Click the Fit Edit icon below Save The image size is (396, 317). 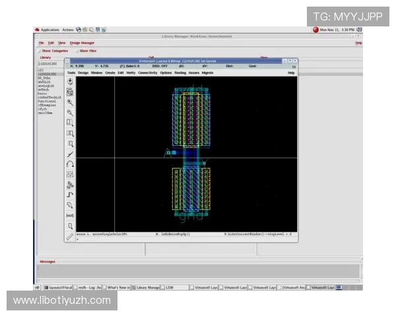[x=70, y=92]
